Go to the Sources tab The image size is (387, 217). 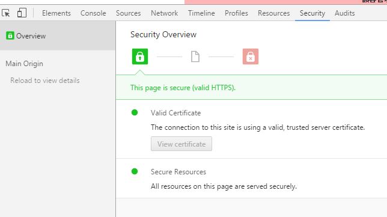(129, 13)
